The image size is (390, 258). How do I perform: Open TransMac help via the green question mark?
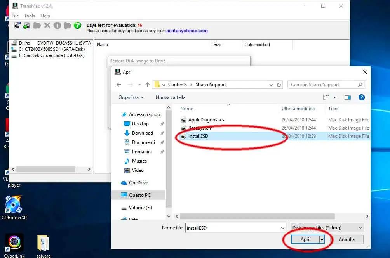click(77, 25)
